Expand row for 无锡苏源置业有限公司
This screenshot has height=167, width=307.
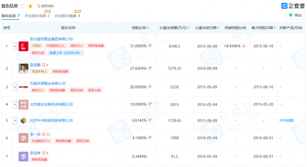click(x=15, y=87)
